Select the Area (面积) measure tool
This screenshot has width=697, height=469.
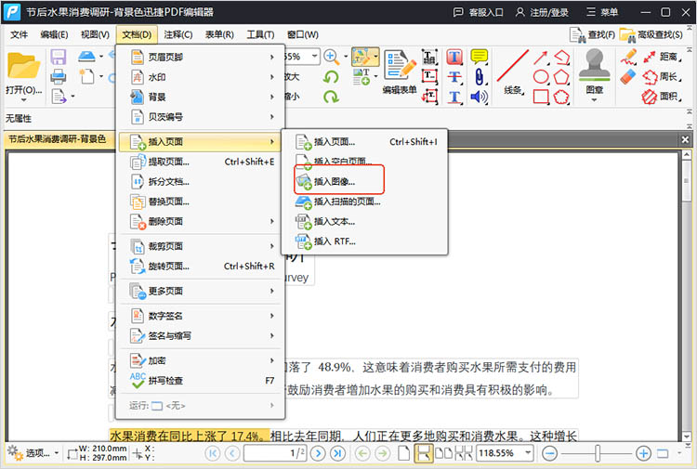tap(662, 97)
